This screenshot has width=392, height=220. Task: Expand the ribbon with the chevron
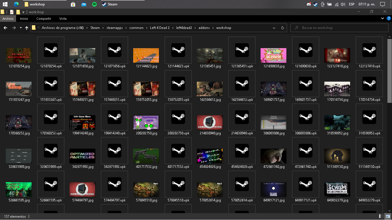[x=383, y=19]
